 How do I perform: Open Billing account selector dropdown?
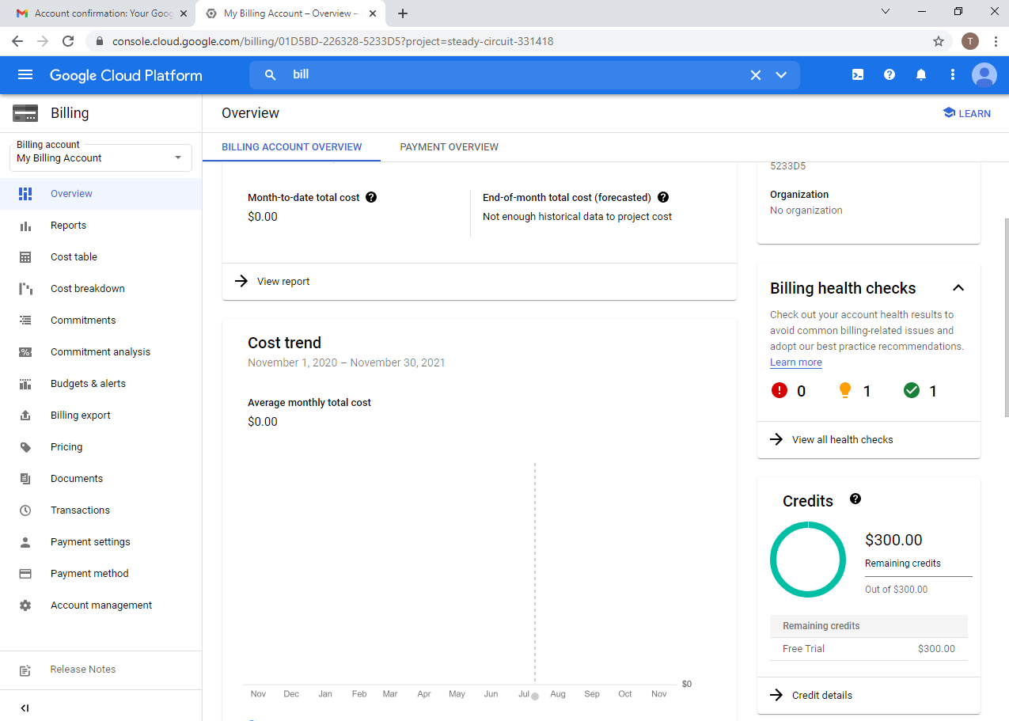(101, 157)
